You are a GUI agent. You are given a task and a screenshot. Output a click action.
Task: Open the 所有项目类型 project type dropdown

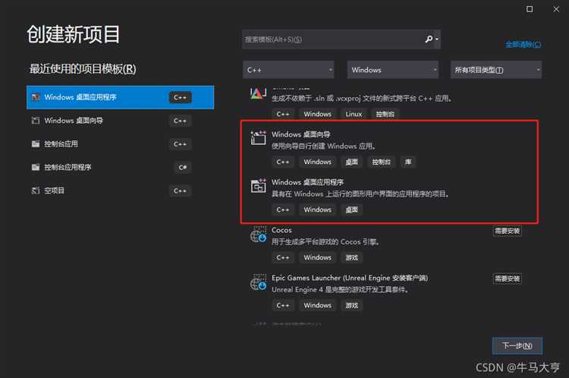[x=496, y=70]
